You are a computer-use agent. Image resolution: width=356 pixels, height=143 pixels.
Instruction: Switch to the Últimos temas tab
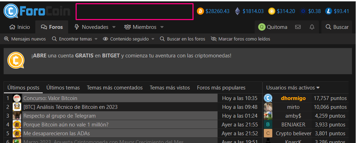pyautogui.click(x=63, y=88)
